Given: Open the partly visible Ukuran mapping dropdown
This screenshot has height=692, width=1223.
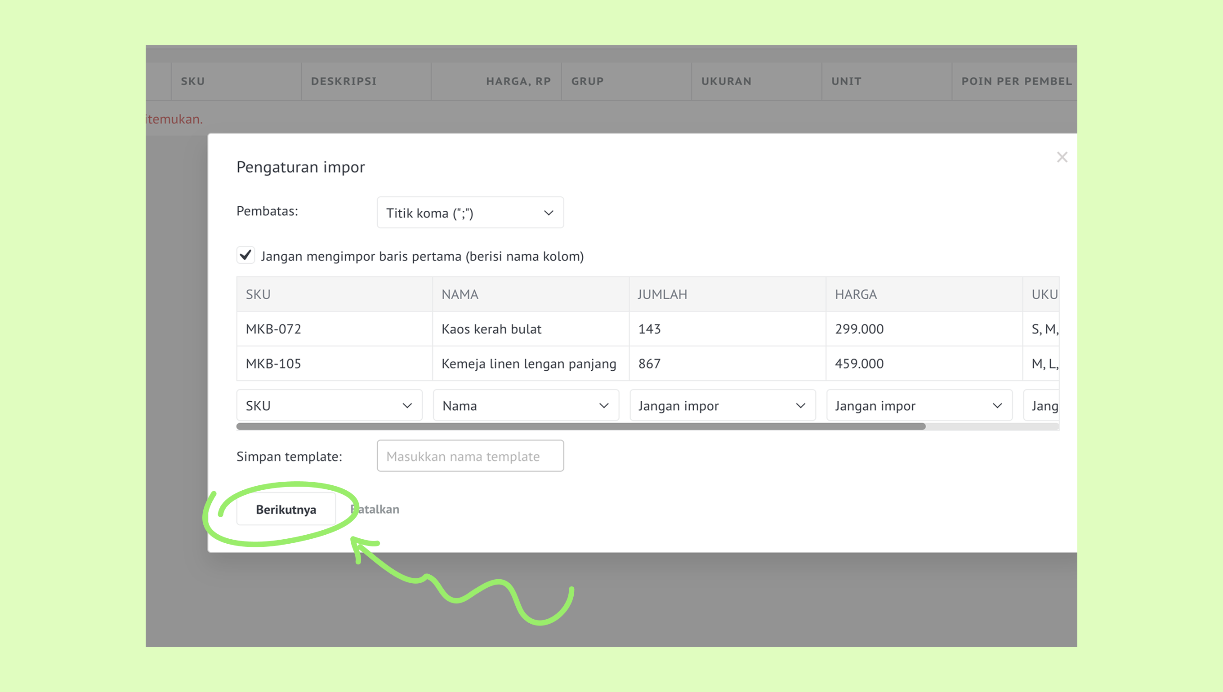Looking at the screenshot, I should point(1041,405).
